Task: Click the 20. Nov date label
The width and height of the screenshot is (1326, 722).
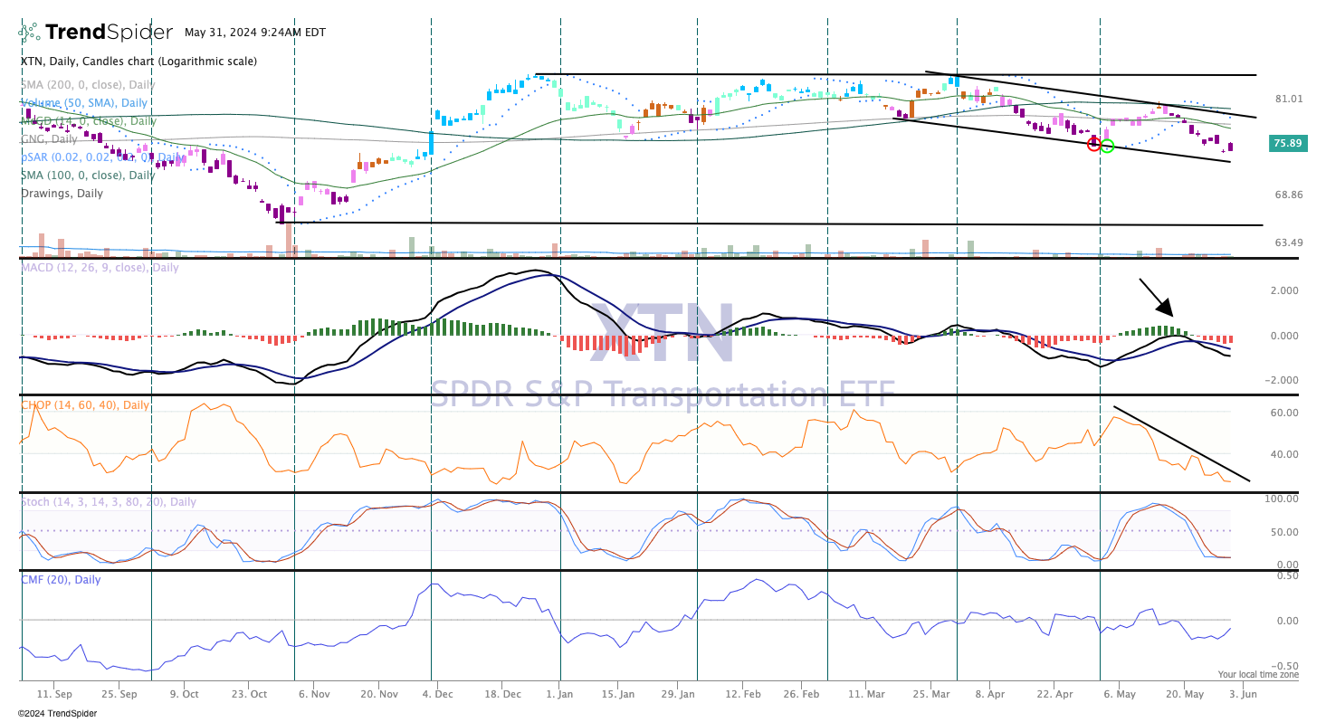Action: point(380,694)
